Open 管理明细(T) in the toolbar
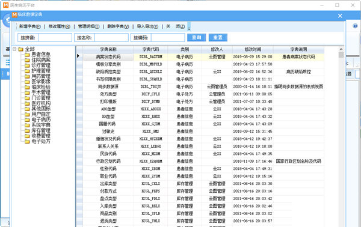 (88, 26)
